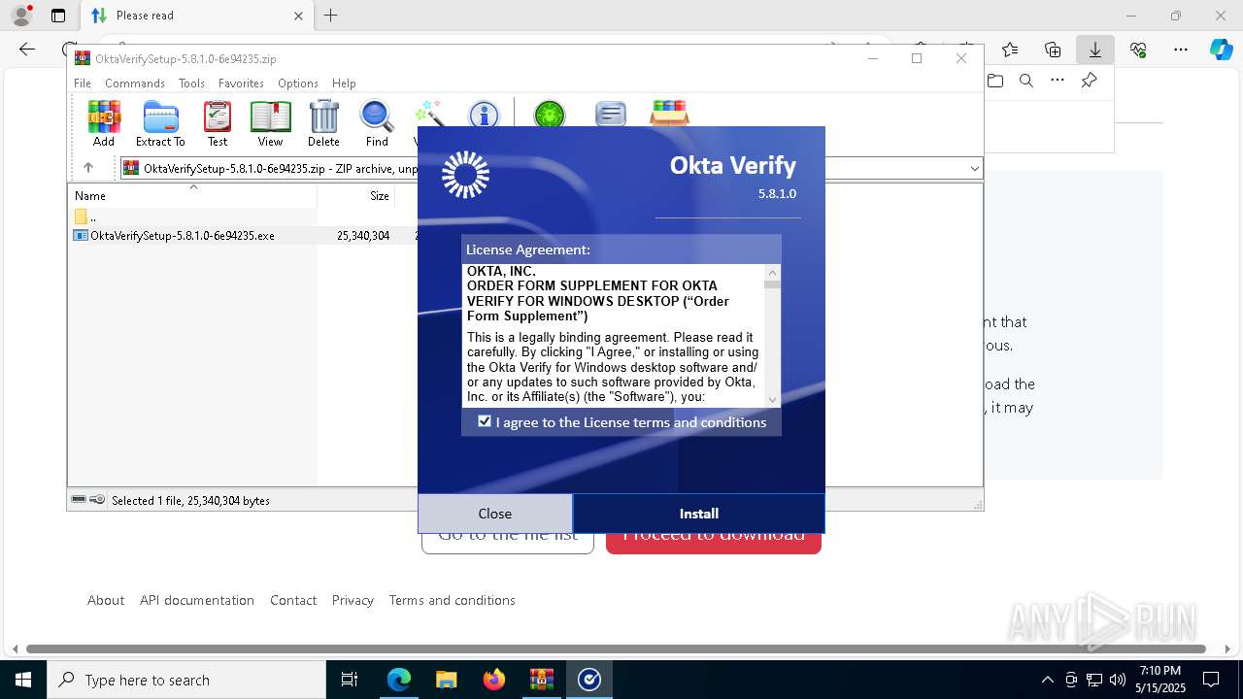Click the Add icon in WinRAR toolbar
Viewport: 1243px width, 699px height.
click(104, 123)
